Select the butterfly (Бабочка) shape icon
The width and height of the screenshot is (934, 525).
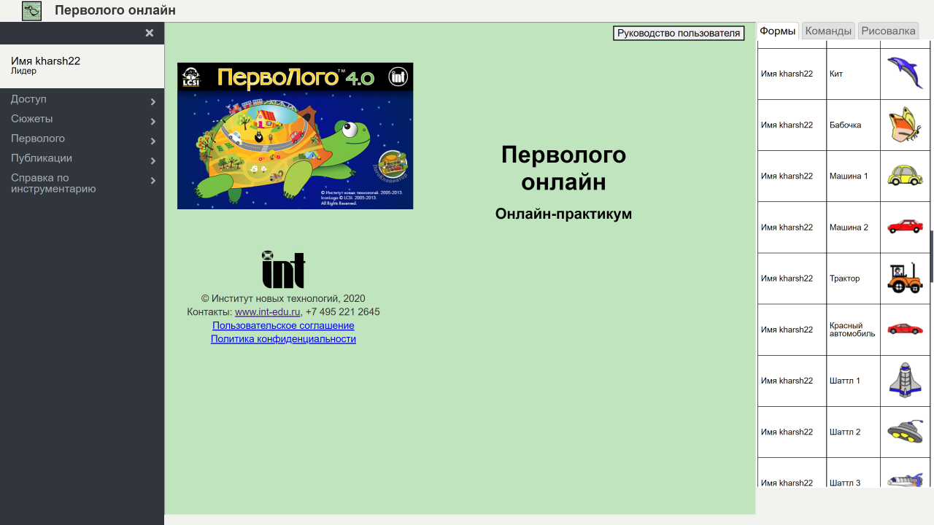click(905, 125)
